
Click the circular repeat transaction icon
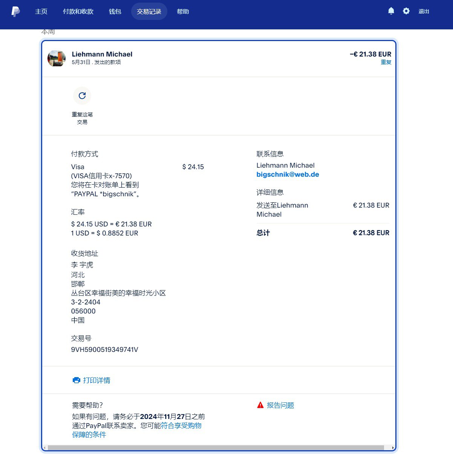[x=82, y=96]
